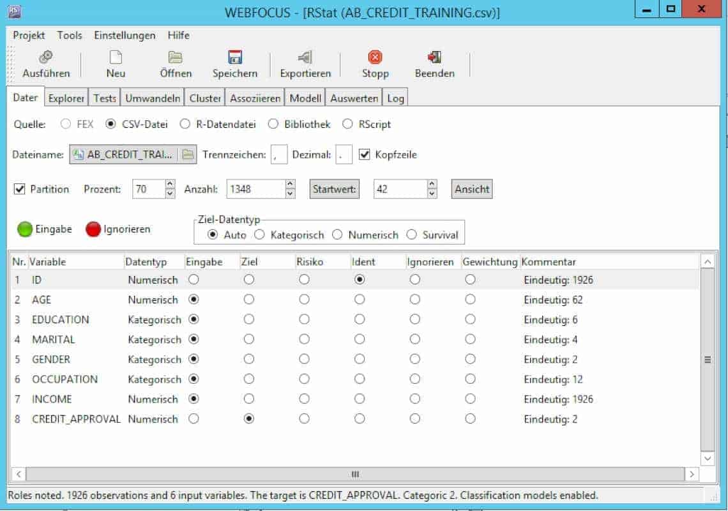The image size is (728, 511).
Task: Open the Einstellungen menu
Action: [x=125, y=35]
